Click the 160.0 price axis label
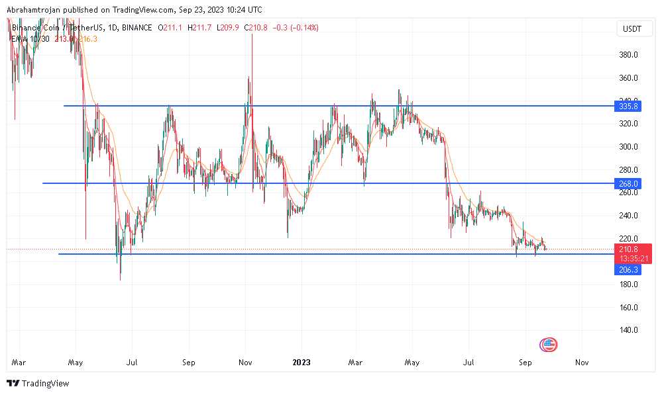The height and width of the screenshot is (395, 662). 628,307
